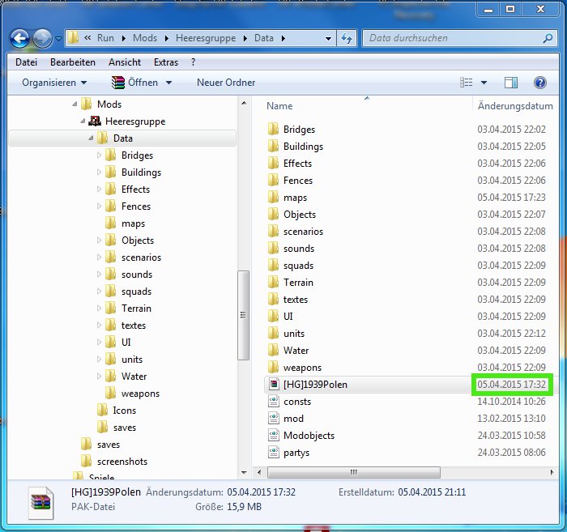Image resolution: width=567 pixels, height=532 pixels.
Task: Select Heeresgruppe mod icon in tree
Action: point(95,121)
